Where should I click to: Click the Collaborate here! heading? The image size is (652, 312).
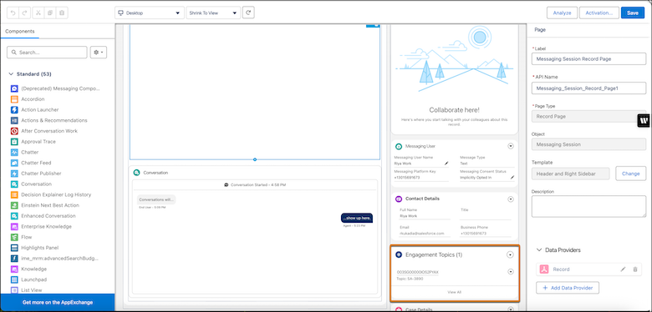(454, 110)
